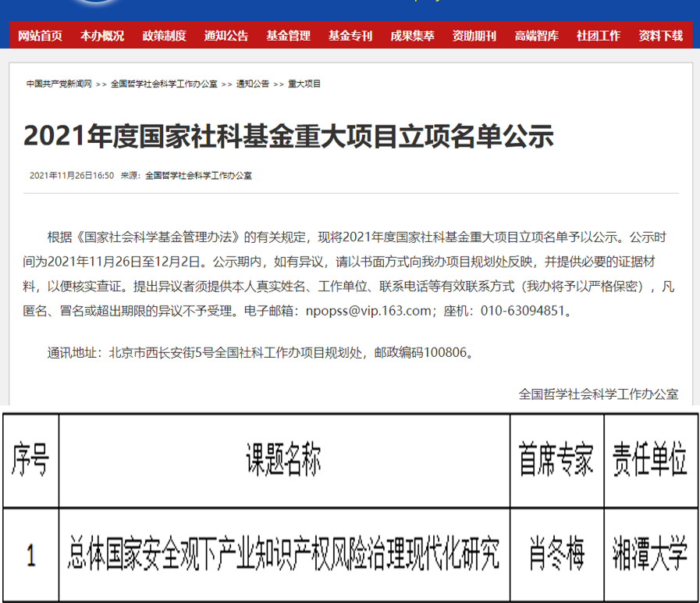Screen dimensions: 700x603
Task: Click the article title 2021年度国家社科基金重大项目立项名单公示
Action: pos(289,136)
